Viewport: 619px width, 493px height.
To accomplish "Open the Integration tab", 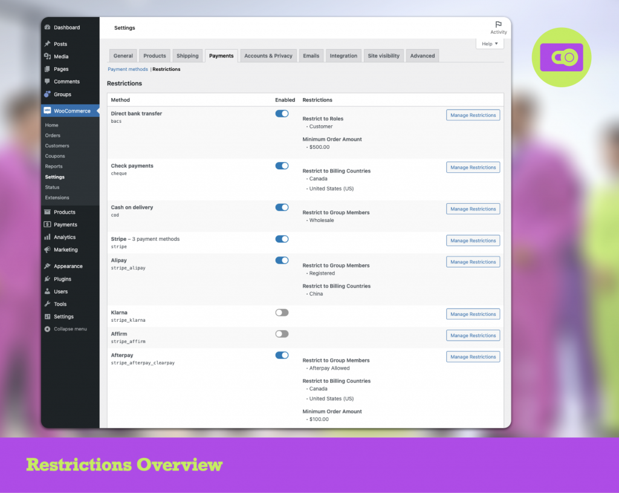I will (x=343, y=56).
